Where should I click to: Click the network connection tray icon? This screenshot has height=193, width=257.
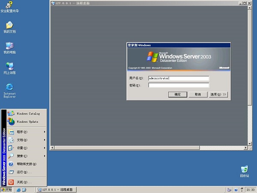(x=229, y=190)
